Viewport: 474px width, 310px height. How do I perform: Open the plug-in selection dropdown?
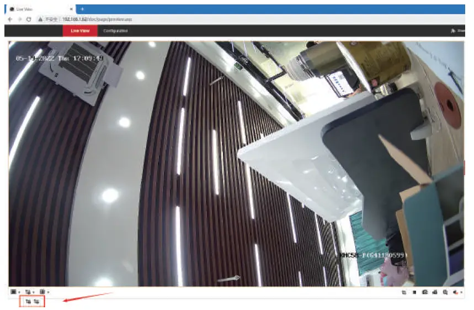pyautogui.click(x=44, y=292)
